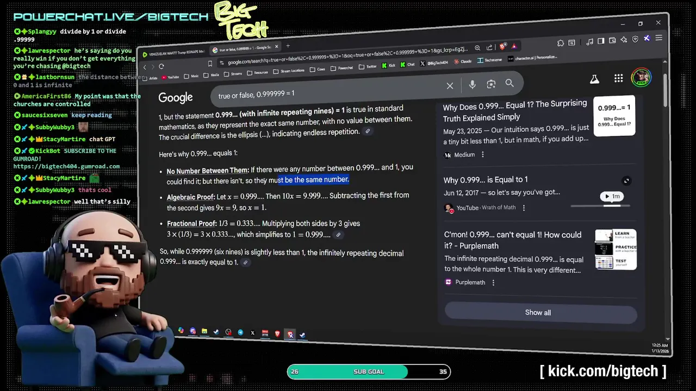The width and height of the screenshot is (696, 391).
Task: Open Brave Leo AI sparkle icon
Action: pyautogui.click(x=624, y=40)
